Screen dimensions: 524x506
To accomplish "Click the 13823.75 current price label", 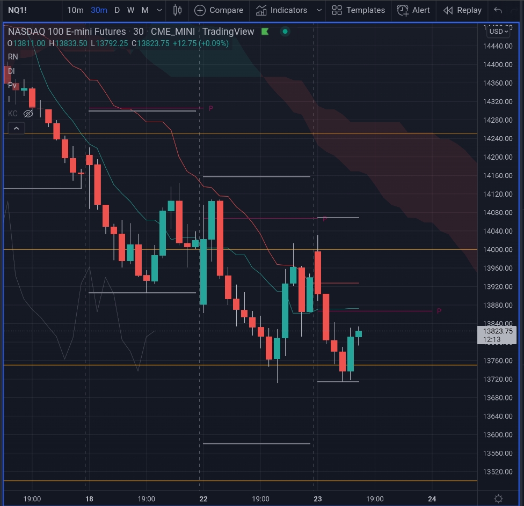I will (x=497, y=331).
